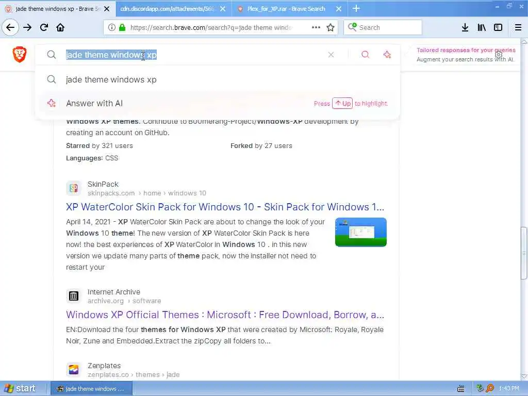Click the Languages: CSS text
528x396 pixels.
pyautogui.click(x=92, y=158)
